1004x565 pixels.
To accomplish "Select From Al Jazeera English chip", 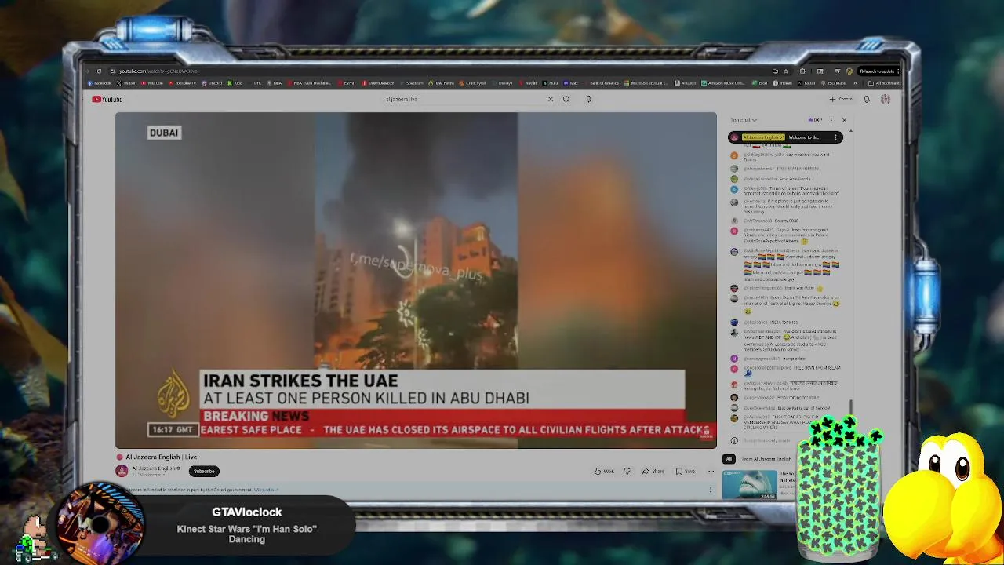I will [x=766, y=459].
